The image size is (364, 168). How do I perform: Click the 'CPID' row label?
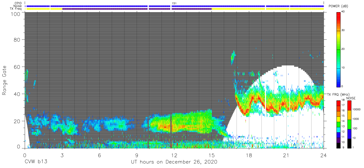click(18, 3)
